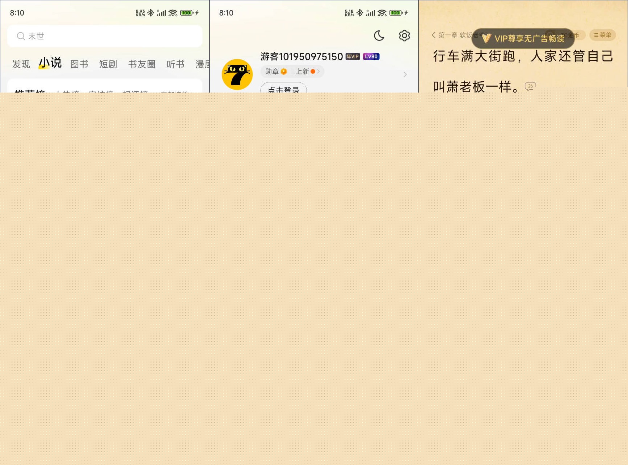Image resolution: width=628 pixels, height=465 pixels.
Task: Open the 书友圈 tab
Action: 142,64
